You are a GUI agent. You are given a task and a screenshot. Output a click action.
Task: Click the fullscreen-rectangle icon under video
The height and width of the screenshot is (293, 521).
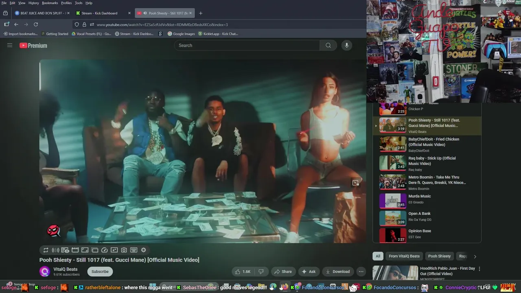[x=85, y=250]
